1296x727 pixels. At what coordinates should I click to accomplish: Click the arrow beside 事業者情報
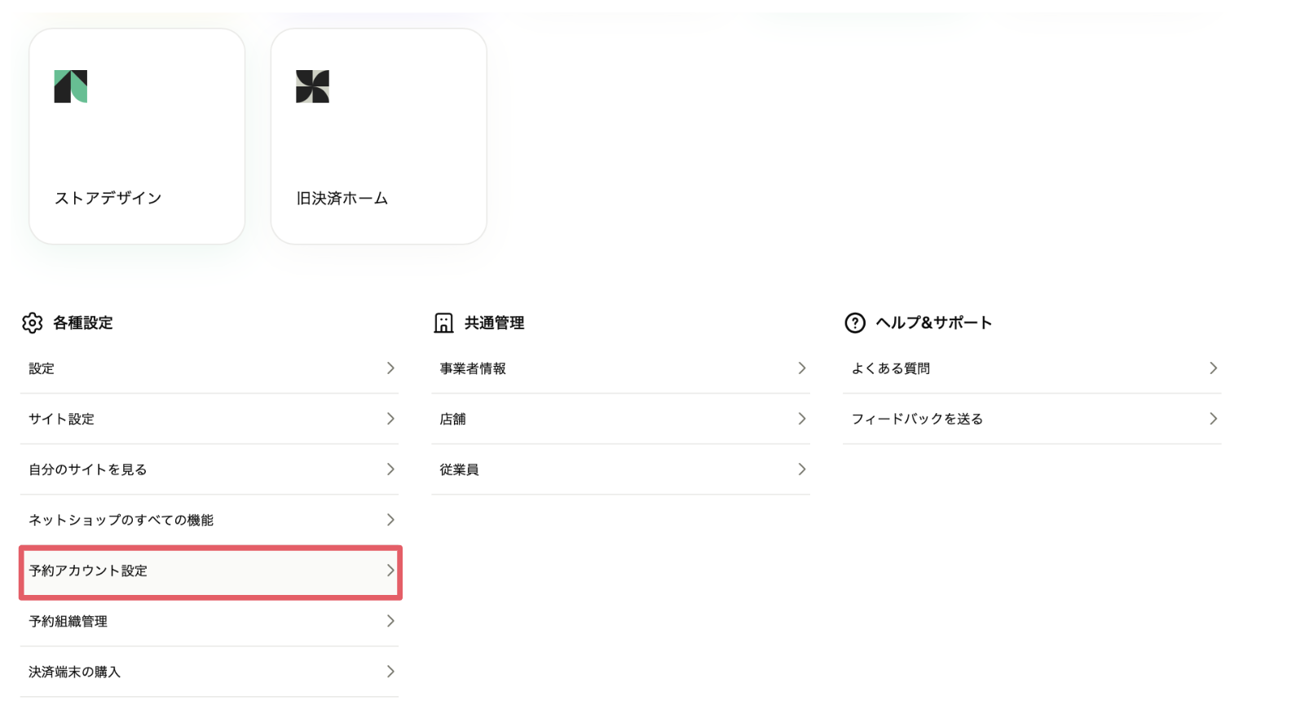click(801, 368)
